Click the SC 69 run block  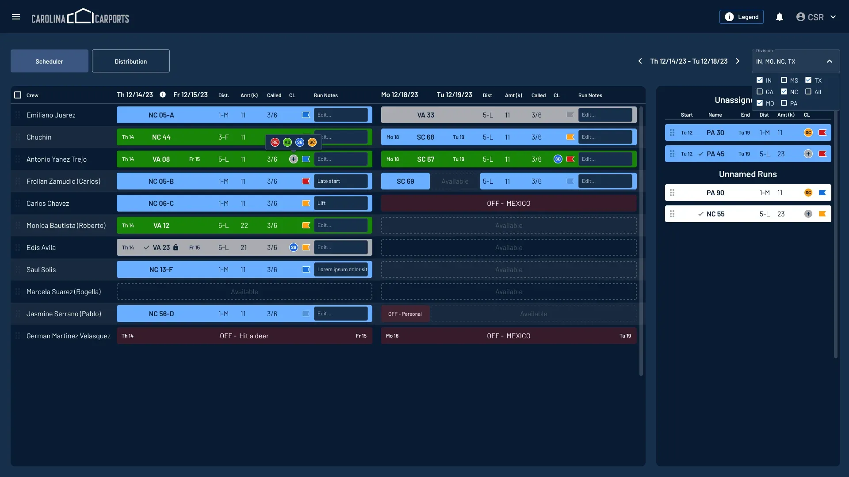pyautogui.click(x=405, y=181)
